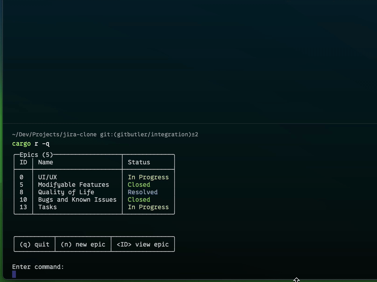Click epic ID 8

[x=21, y=192]
